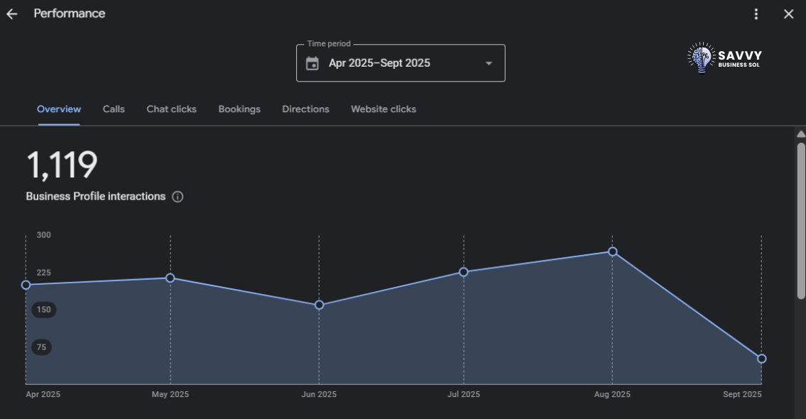Open the Apr 2025–Sept 2025 time selector
806x419 pixels.
[401, 62]
